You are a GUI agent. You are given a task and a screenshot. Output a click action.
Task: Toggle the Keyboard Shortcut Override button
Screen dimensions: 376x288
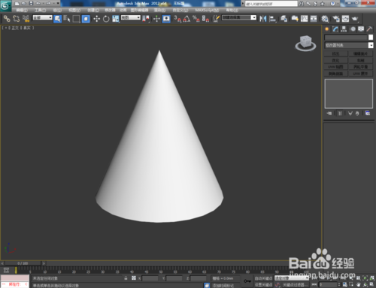tap(166, 19)
